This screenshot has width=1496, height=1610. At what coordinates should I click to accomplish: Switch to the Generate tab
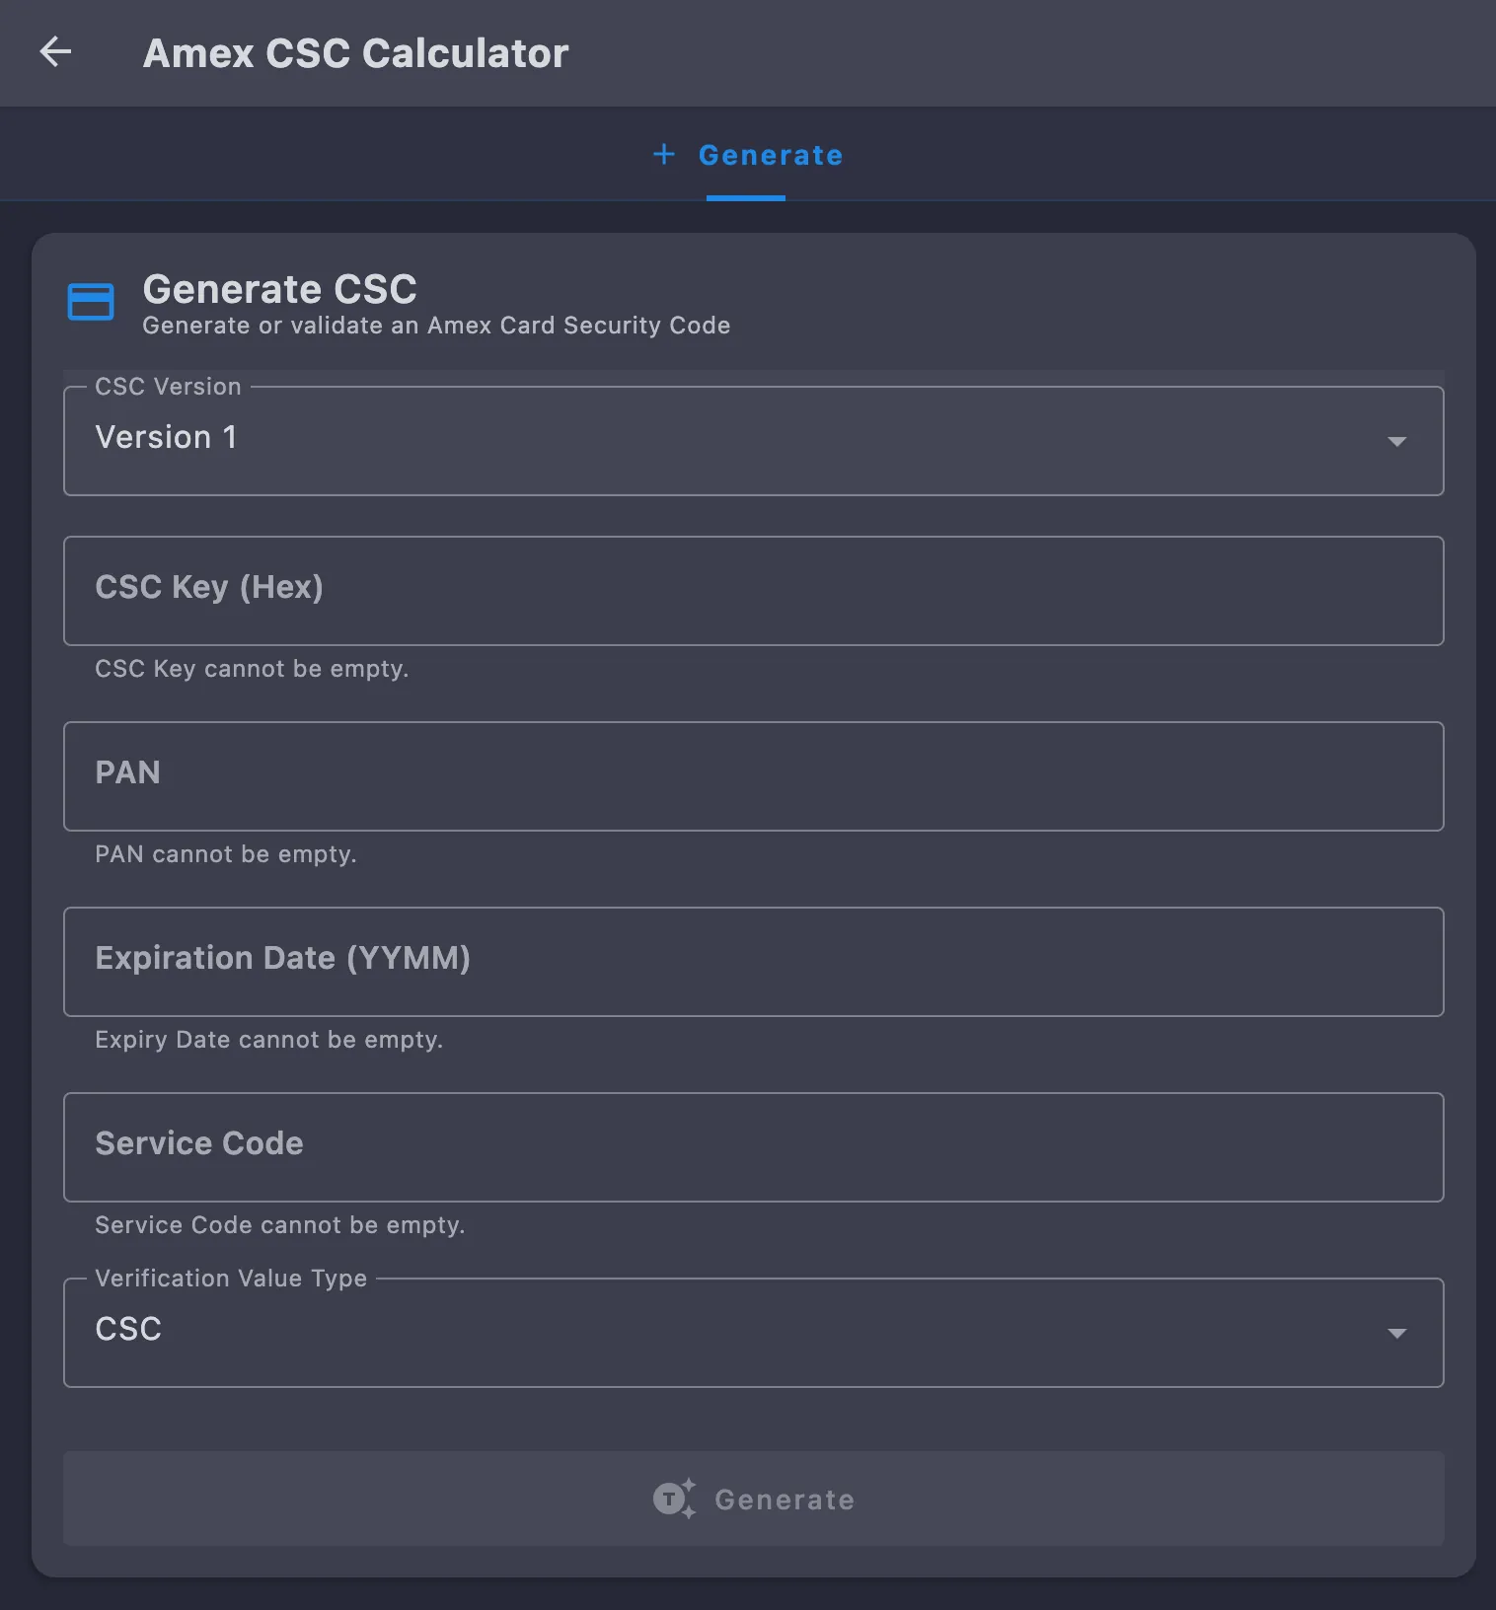[x=747, y=155]
